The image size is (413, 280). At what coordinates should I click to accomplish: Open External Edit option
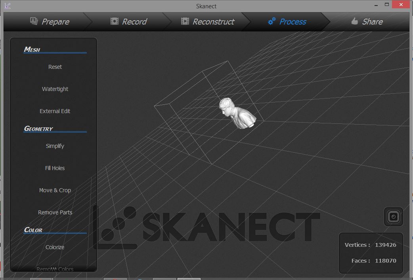[x=55, y=111]
